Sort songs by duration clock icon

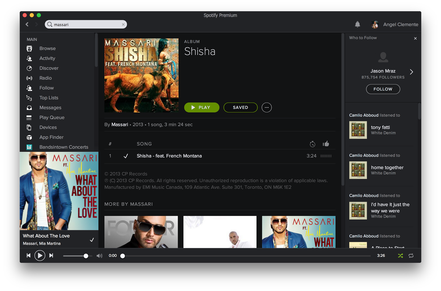312,144
